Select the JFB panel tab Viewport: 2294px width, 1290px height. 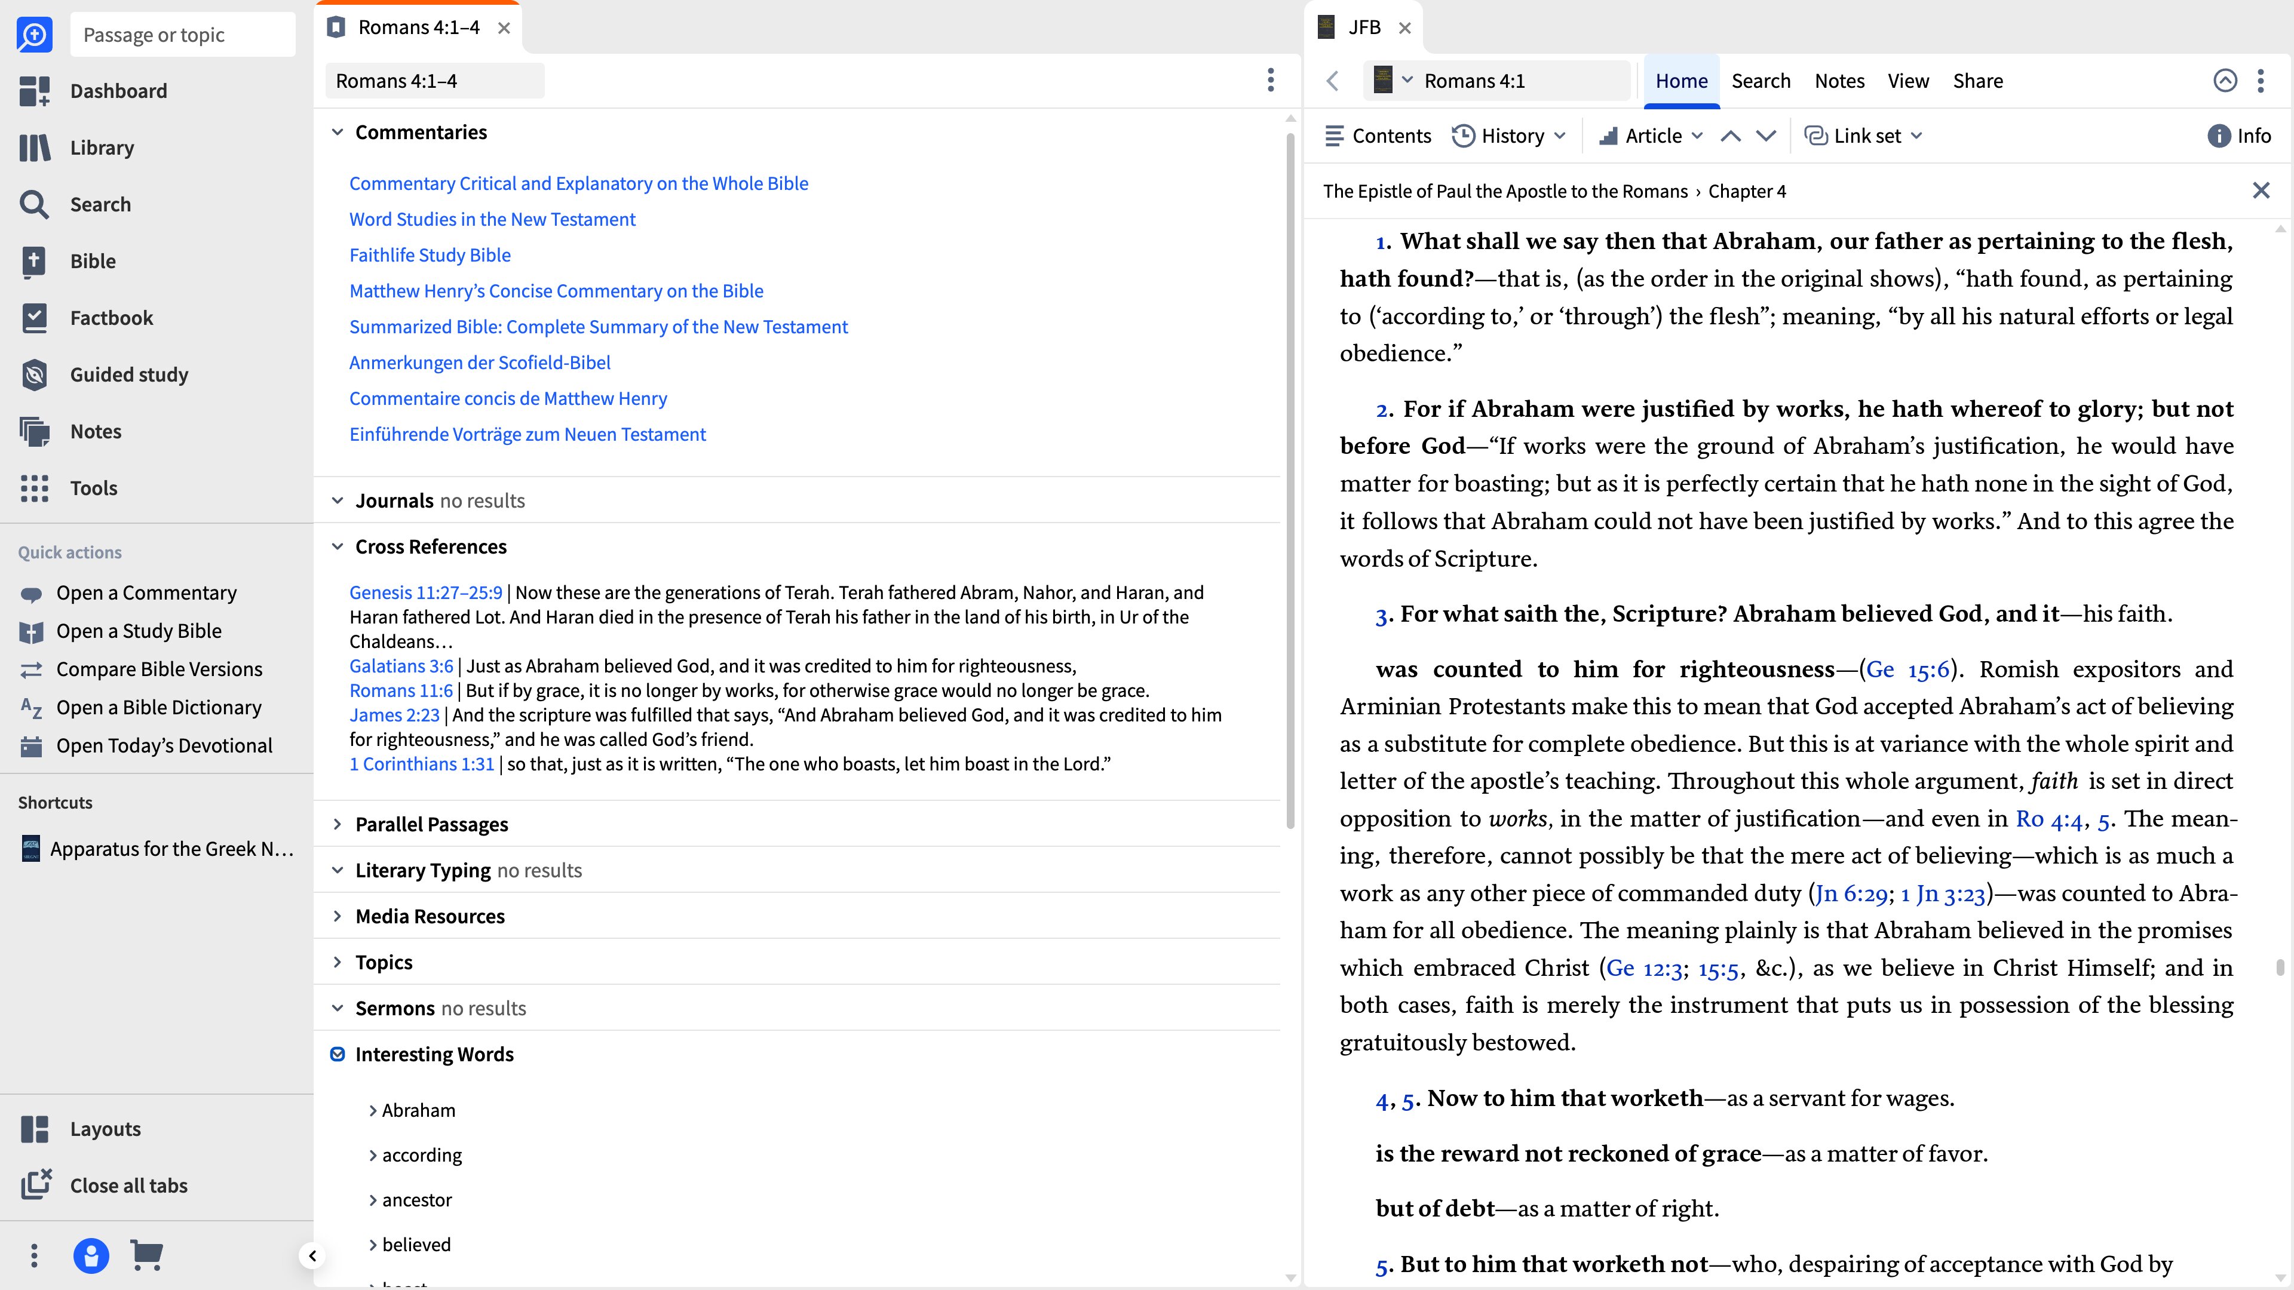click(x=1363, y=27)
